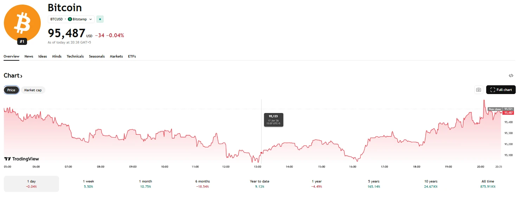Image resolution: width=521 pixels, height=206 pixels.
Task: Open the Technicals tab
Action: coord(75,57)
